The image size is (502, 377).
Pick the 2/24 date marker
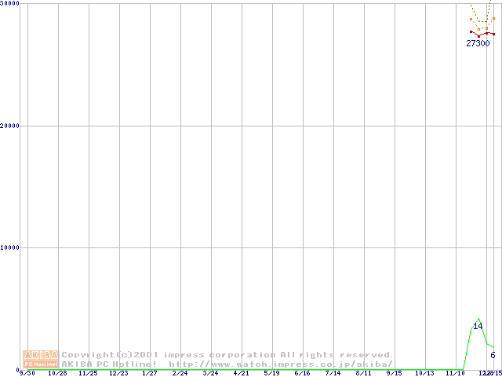coord(180,373)
